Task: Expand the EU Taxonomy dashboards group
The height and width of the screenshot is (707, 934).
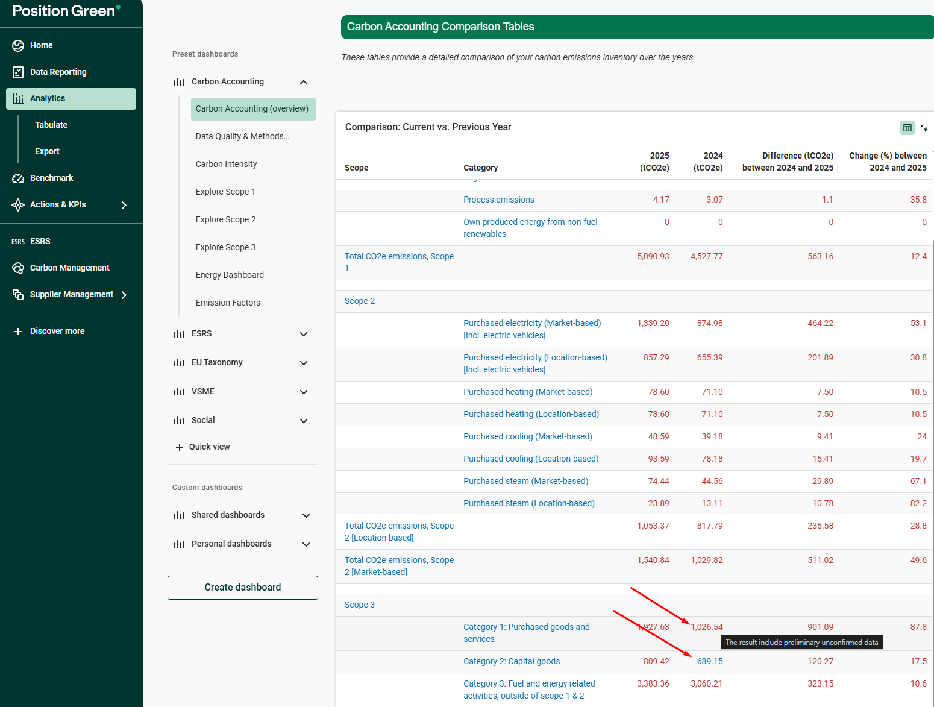Action: 304,363
